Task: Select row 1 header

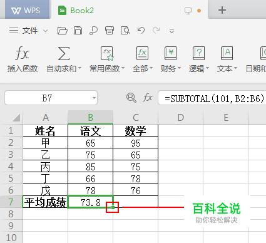Action: click(x=11, y=131)
